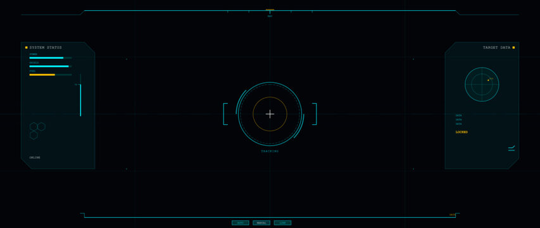The height and width of the screenshot is (228, 540).
Task: Click the yellow label at bottom frame right
Action: (x=452, y=215)
